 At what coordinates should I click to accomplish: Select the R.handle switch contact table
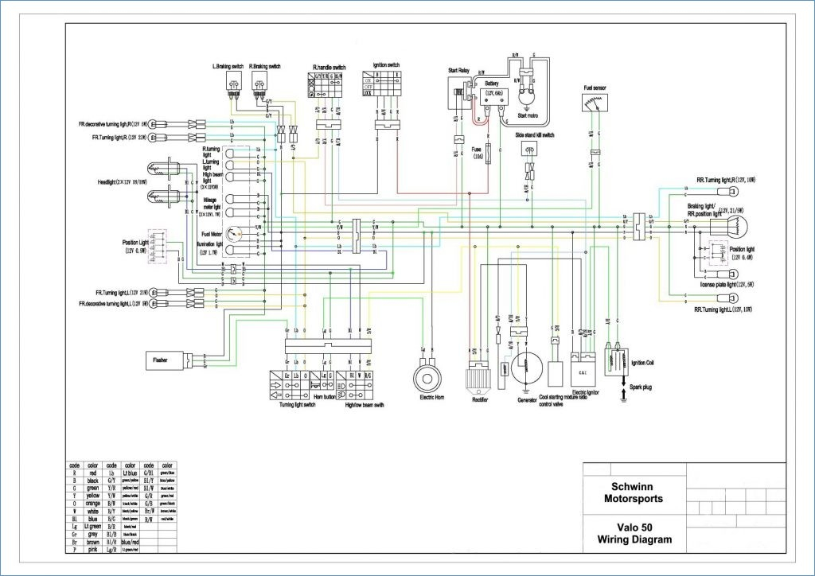click(x=325, y=84)
